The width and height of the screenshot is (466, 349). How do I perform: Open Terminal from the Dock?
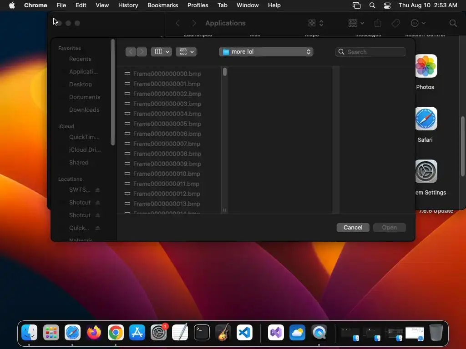pos(202,332)
